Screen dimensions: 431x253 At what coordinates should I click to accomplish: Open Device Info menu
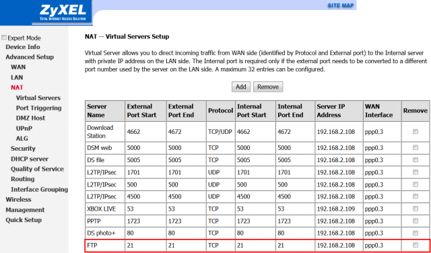[x=23, y=47]
